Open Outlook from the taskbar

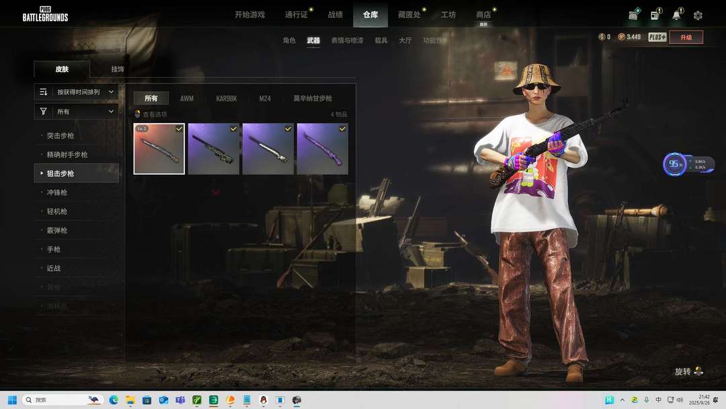[x=163, y=400]
